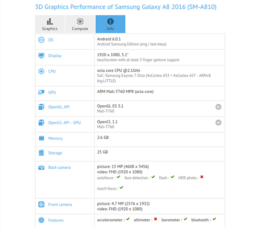Click the Front camera label
Viewport: 259px width, 232px height.
(60, 205)
